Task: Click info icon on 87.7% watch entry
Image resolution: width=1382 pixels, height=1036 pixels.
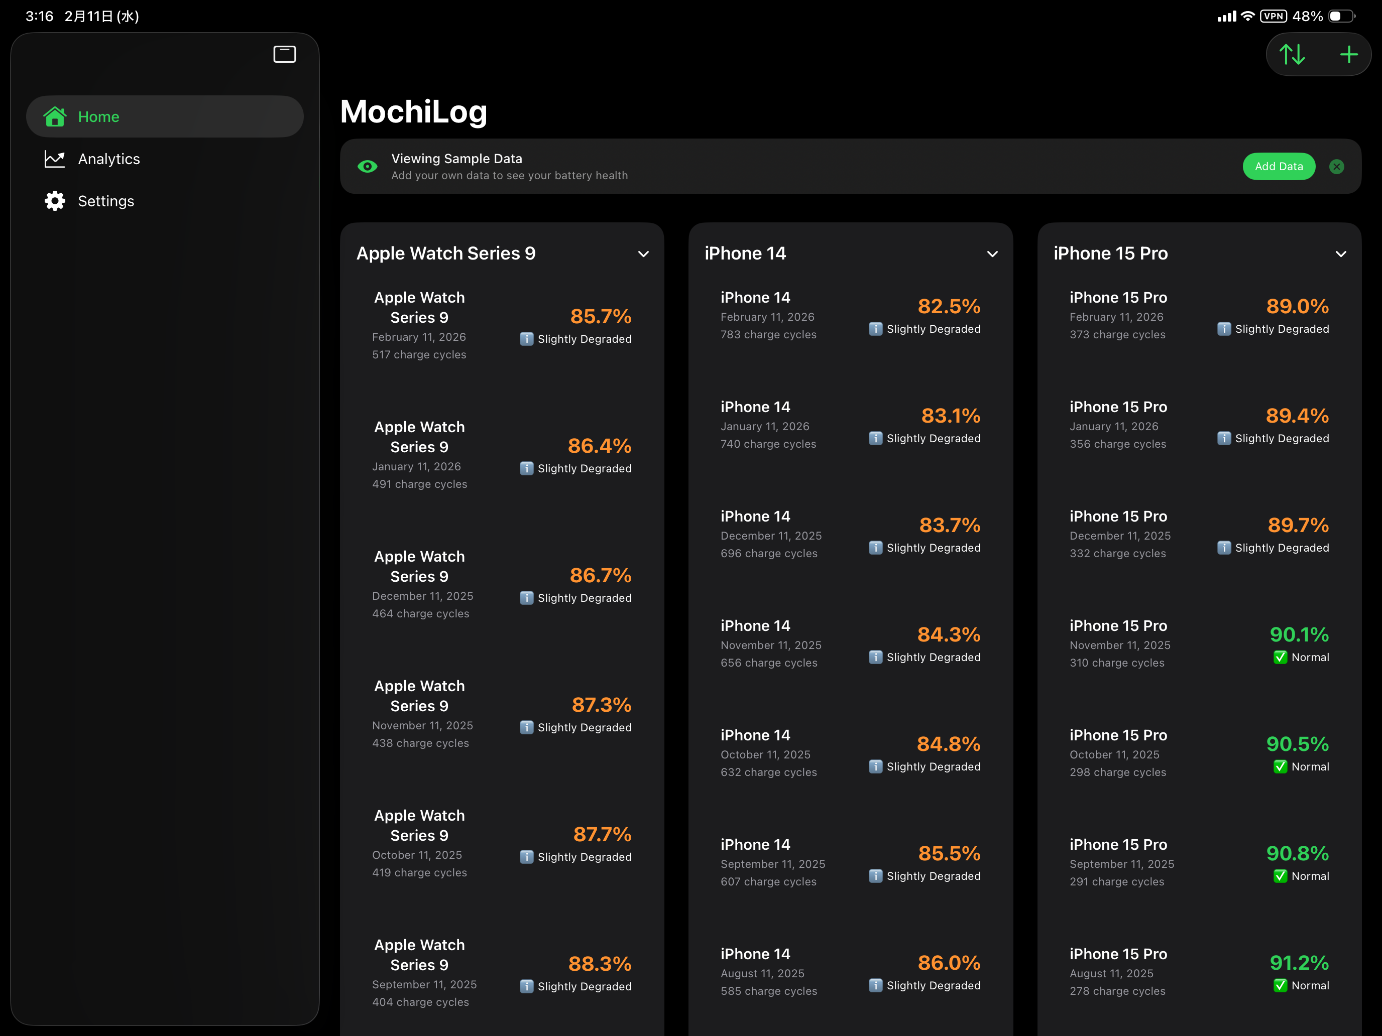Action: coord(527,857)
